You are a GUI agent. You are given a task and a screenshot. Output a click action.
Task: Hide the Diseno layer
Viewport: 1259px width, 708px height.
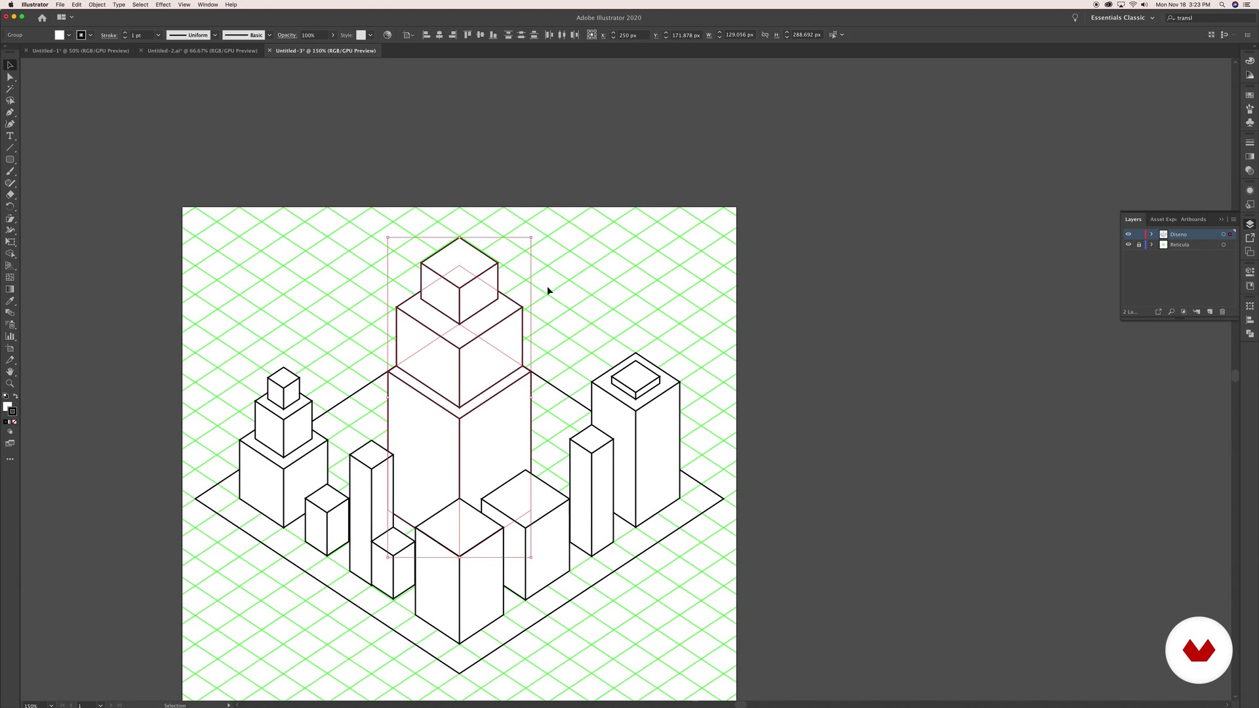click(1129, 234)
